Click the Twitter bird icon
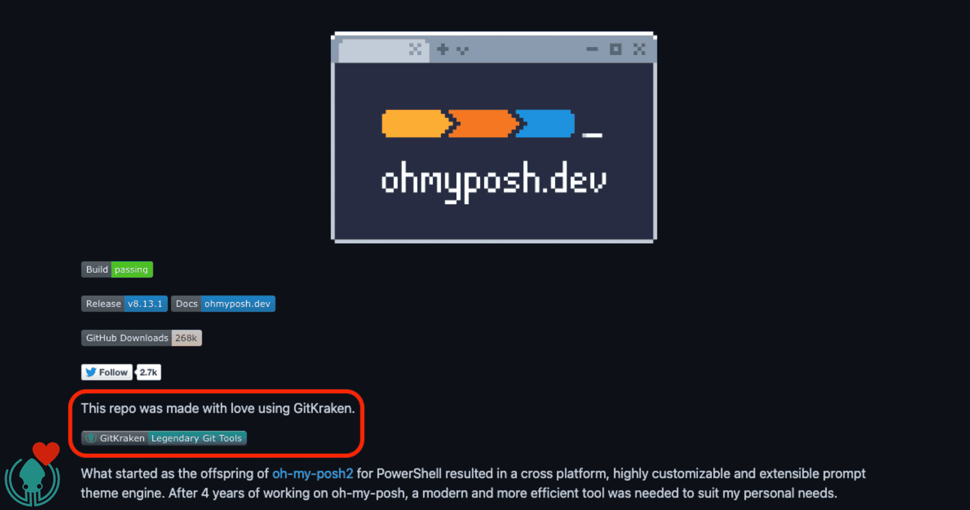970x510 pixels. click(x=90, y=372)
